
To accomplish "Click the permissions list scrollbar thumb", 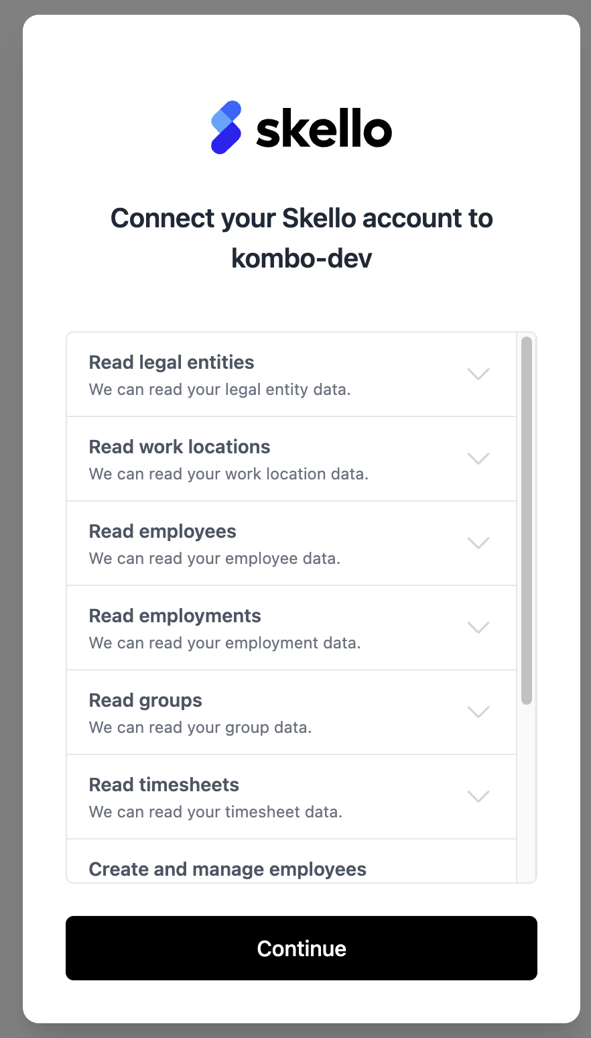I will pos(527,520).
